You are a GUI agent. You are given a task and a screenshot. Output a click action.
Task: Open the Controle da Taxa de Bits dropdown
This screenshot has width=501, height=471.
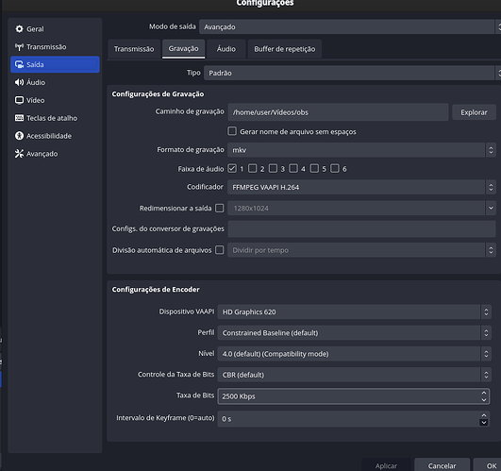[354, 375]
